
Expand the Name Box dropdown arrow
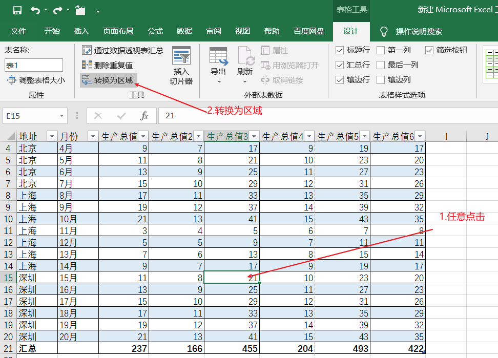pyautogui.click(x=61, y=116)
